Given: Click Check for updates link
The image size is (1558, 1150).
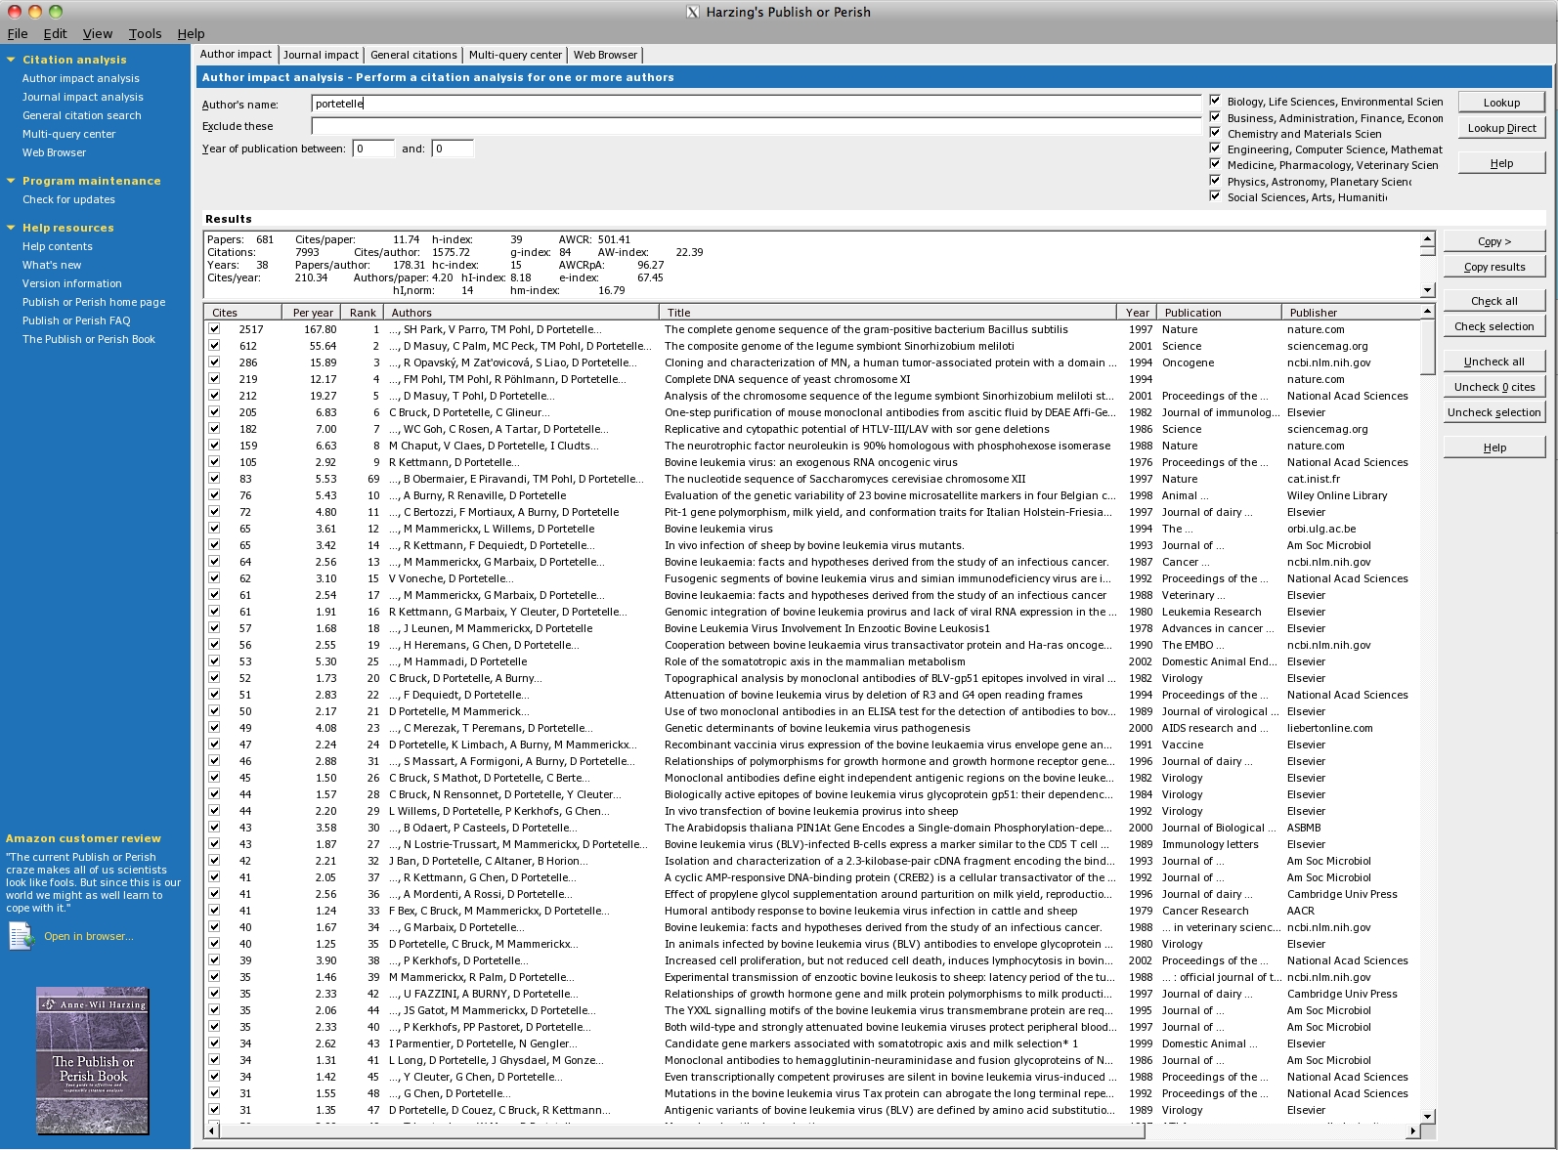Looking at the screenshot, I should pos(68,199).
